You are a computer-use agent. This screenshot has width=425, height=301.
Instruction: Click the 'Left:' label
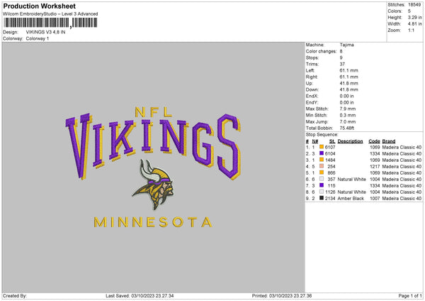tap(310, 70)
